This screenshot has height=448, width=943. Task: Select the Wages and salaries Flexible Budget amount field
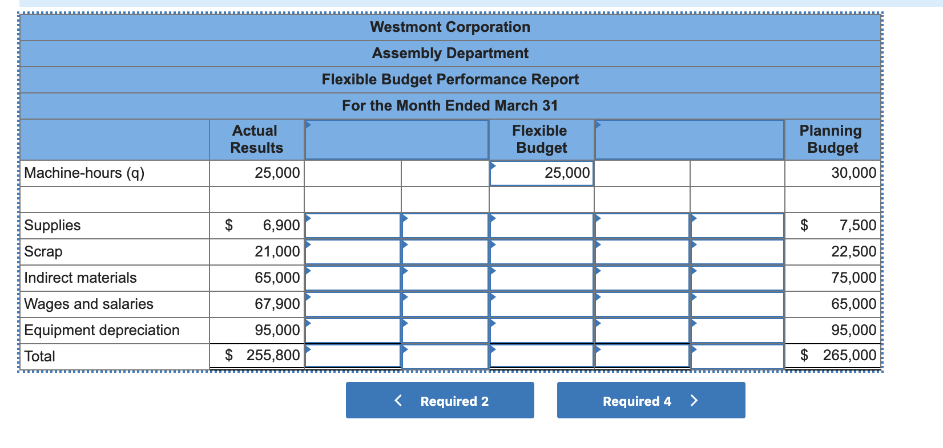pyautogui.click(x=541, y=304)
